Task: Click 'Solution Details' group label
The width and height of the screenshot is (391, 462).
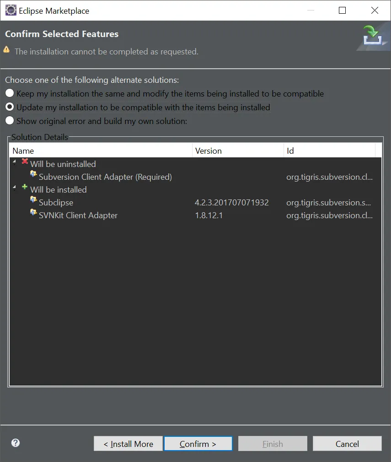Action: (40, 137)
